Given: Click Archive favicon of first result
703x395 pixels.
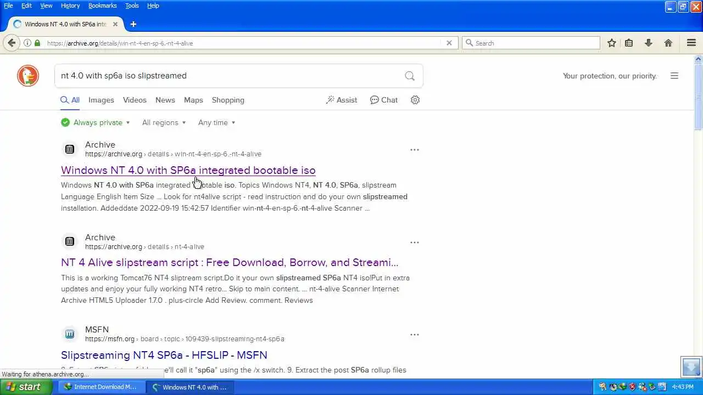Looking at the screenshot, I should click(70, 149).
